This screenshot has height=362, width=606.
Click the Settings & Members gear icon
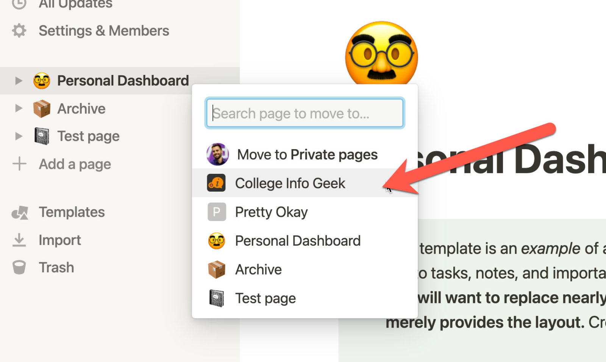pos(19,31)
